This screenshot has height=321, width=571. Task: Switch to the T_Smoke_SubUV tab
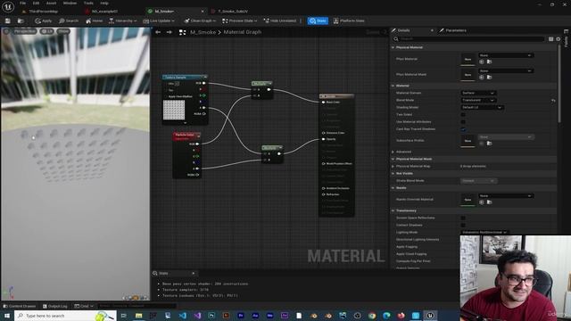pos(233,12)
